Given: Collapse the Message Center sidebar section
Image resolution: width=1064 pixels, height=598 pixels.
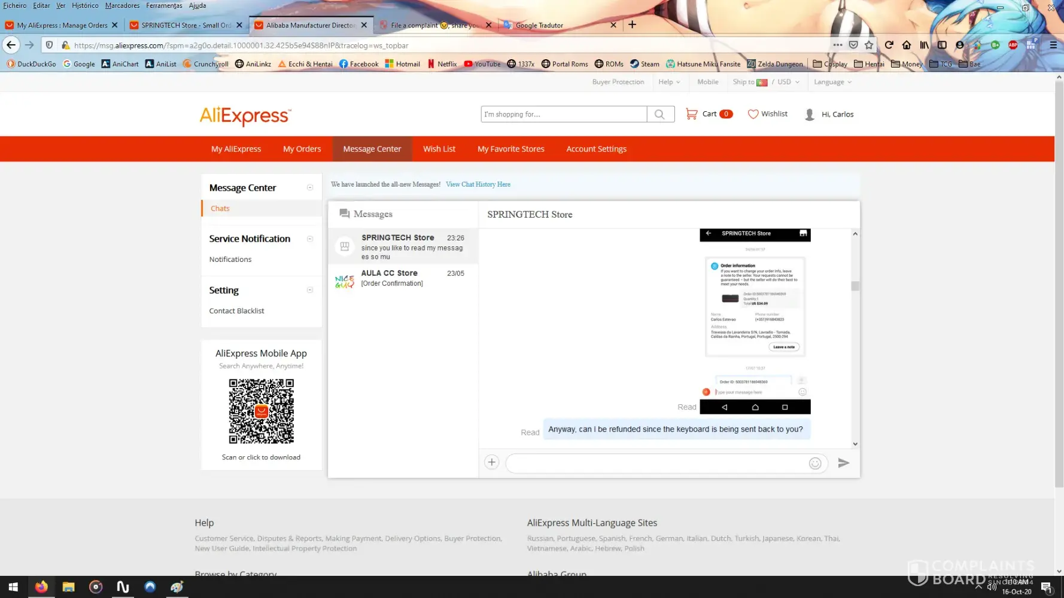Looking at the screenshot, I should [x=310, y=188].
